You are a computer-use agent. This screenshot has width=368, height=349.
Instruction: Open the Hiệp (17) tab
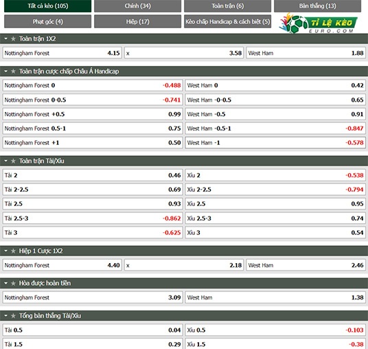(137, 21)
